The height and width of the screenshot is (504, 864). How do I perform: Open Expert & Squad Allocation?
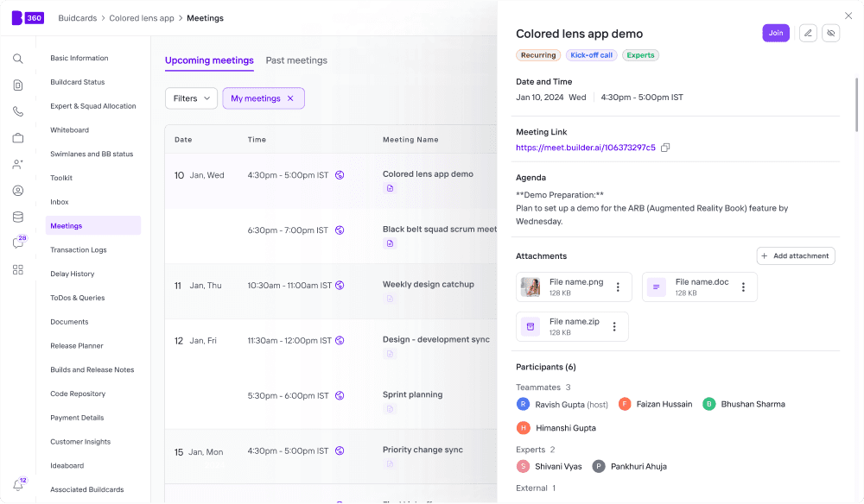coord(93,106)
